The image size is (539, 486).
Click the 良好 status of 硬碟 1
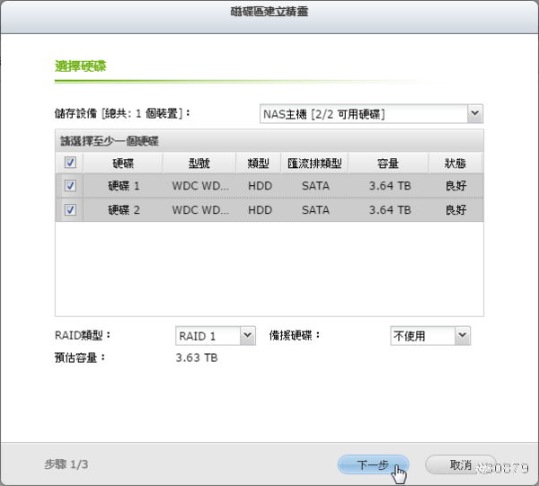click(x=455, y=186)
